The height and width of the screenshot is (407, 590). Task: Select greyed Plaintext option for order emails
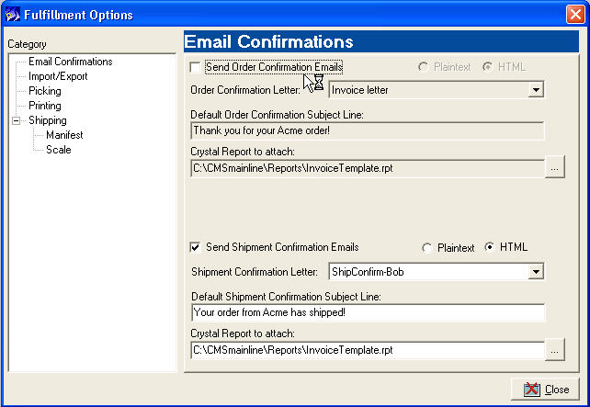[423, 67]
